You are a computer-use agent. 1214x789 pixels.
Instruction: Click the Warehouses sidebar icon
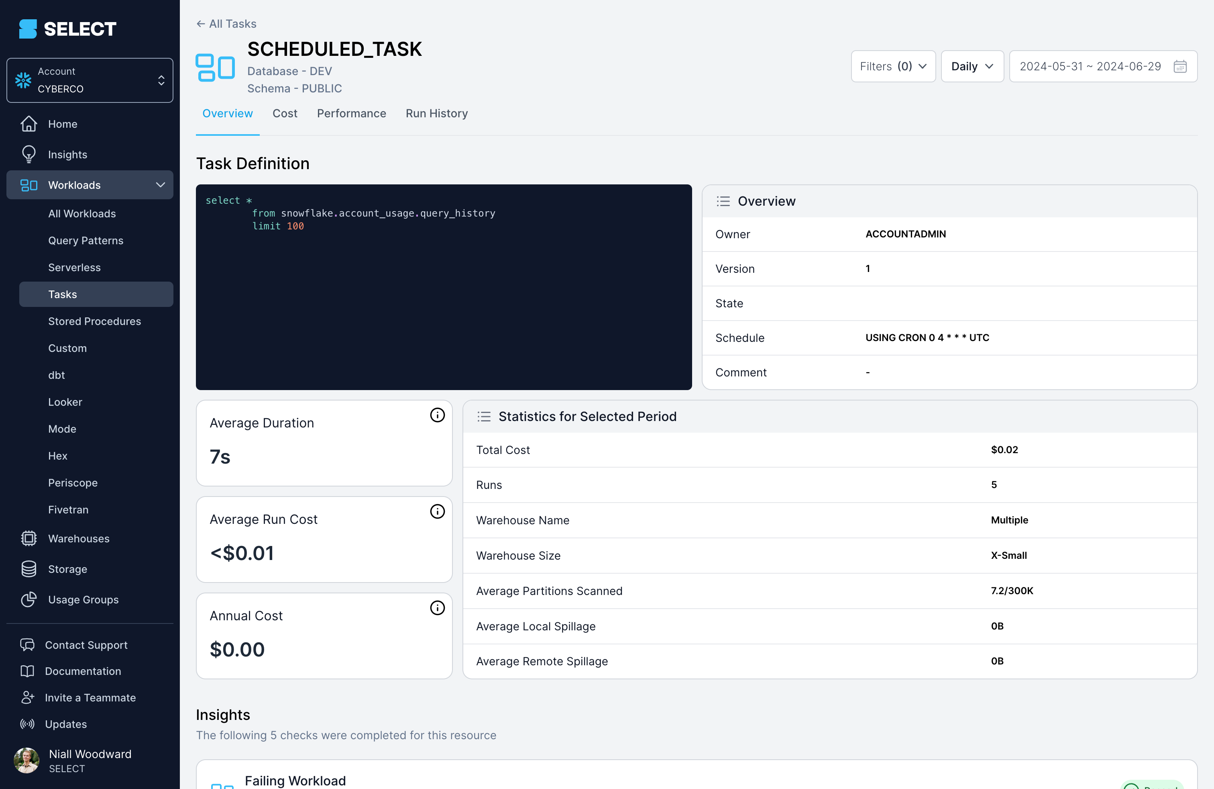pos(29,538)
